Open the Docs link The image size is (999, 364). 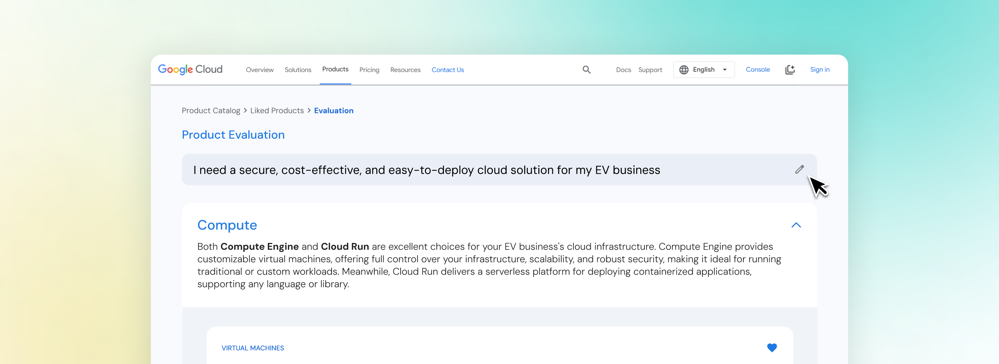click(623, 70)
